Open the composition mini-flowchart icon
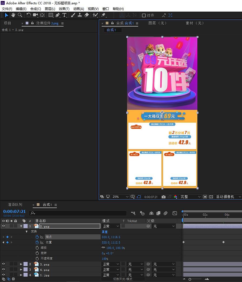This screenshot has width=242, height=282. coord(133,213)
